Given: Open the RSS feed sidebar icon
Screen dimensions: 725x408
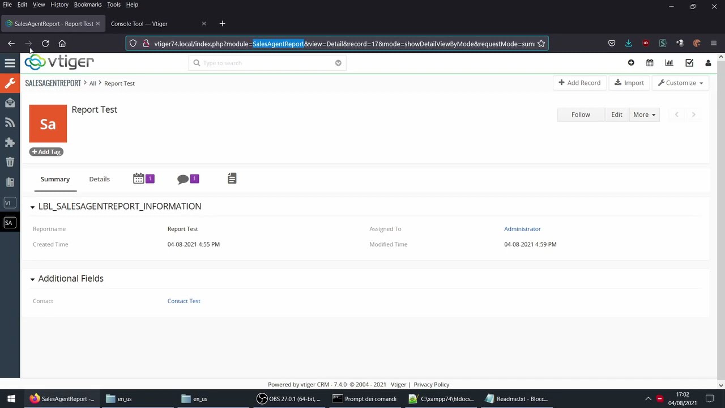Looking at the screenshot, I should tap(10, 122).
